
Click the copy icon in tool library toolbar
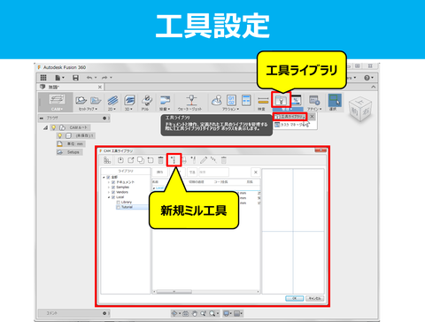[141, 160]
